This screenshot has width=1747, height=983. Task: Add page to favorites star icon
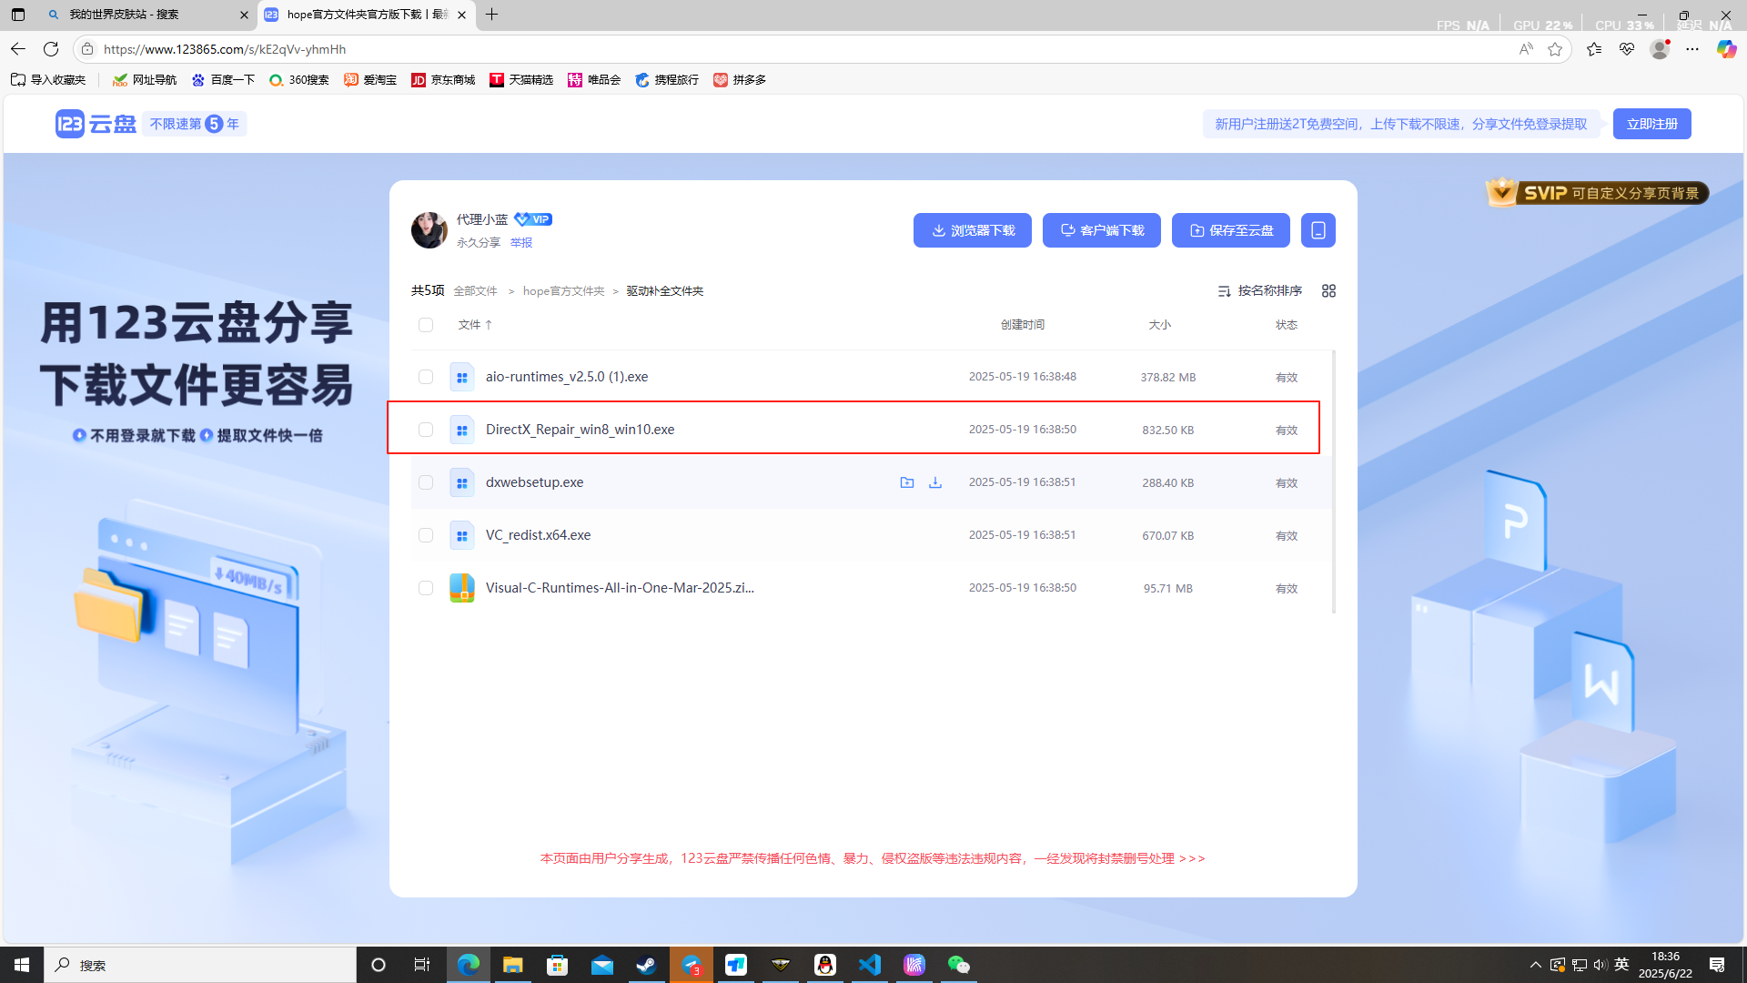click(x=1555, y=49)
